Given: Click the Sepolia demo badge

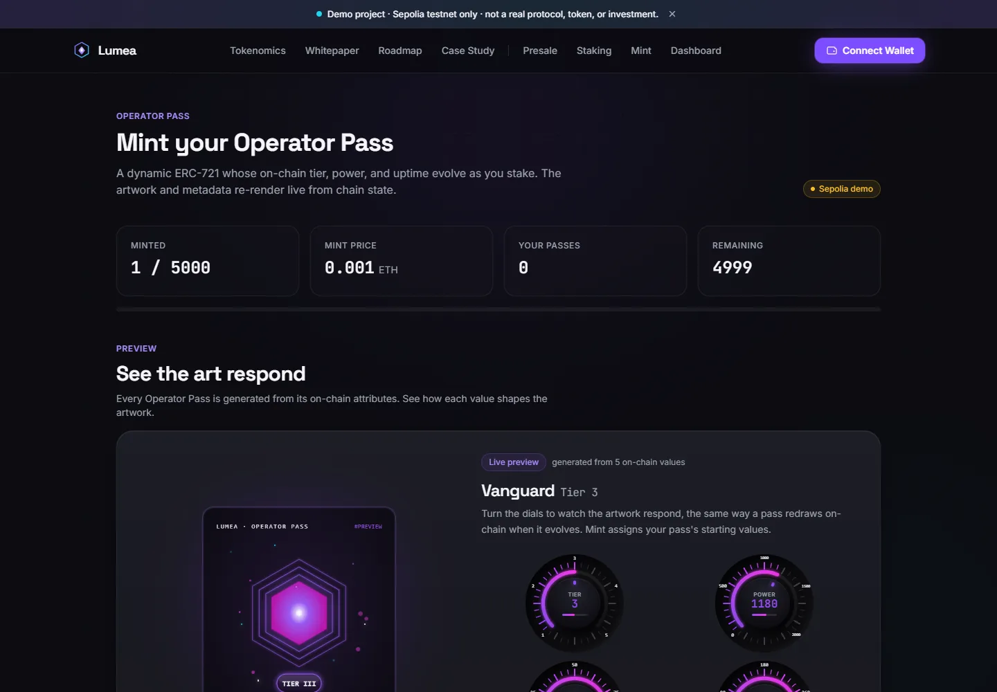Looking at the screenshot, I should [842, 189].
